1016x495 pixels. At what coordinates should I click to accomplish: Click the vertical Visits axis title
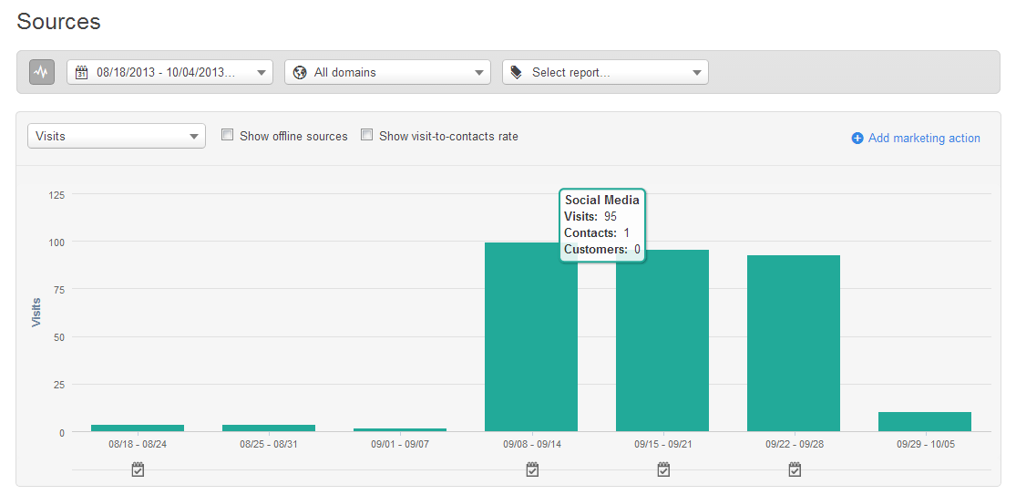[36, 313]
